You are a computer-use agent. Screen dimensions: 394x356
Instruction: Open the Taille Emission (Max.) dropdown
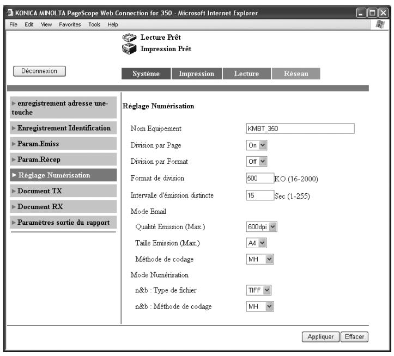click(256, 243)
